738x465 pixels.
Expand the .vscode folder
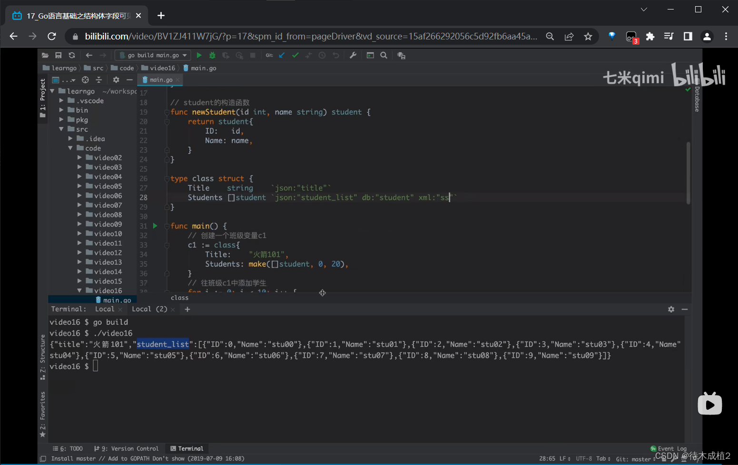[61, 100]
